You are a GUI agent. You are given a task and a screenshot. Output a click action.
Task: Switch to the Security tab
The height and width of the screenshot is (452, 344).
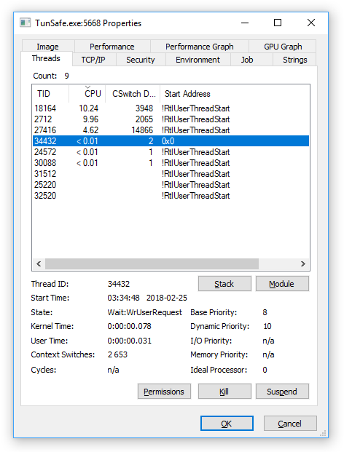(141, 60)
